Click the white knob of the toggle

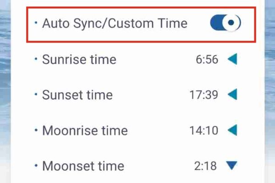coord(233,22)
